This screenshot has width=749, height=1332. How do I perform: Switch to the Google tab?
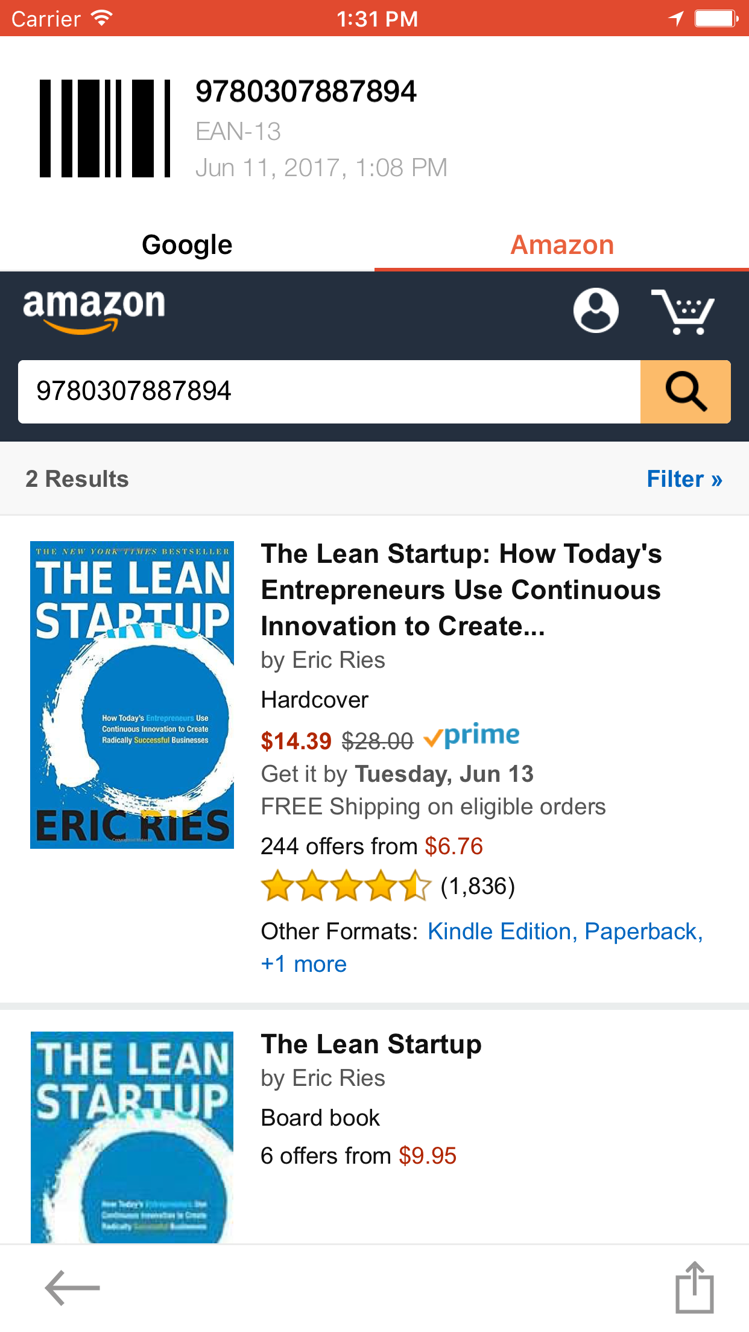pyautogui.click(x=187, y=245)
